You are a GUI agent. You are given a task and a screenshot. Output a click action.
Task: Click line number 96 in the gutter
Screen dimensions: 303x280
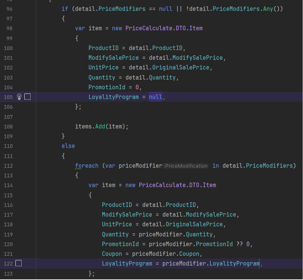(9, 9)
